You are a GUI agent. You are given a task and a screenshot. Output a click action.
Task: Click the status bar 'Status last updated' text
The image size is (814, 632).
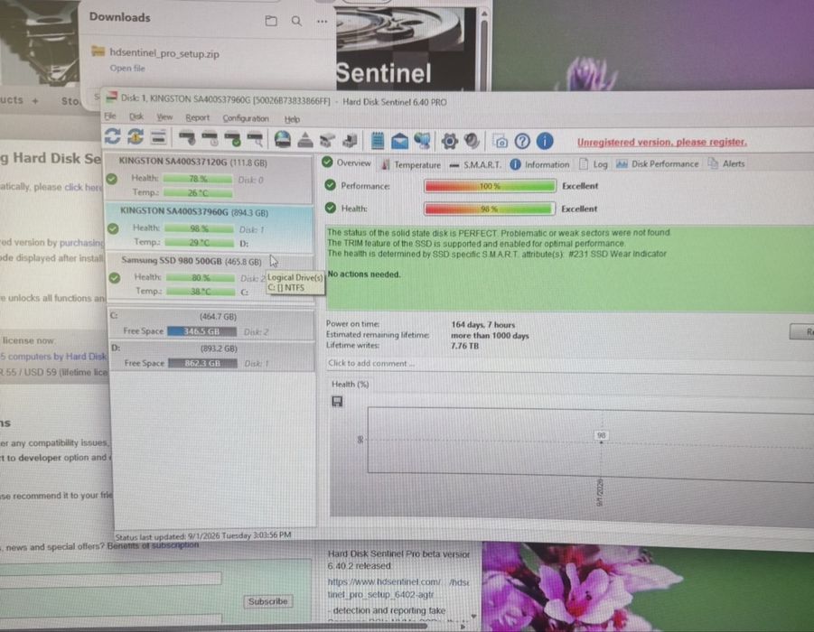[203, 535]
